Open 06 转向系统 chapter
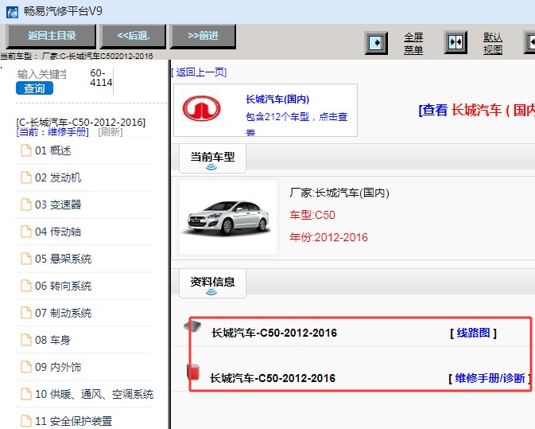 click(x=63, y=286)
